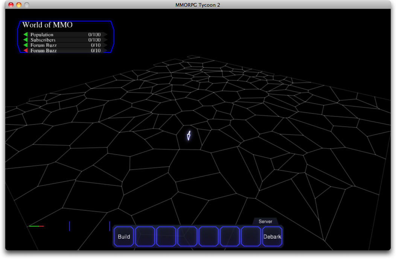The width and height of the screenshot is (396, 259).
Task: Minimize the MMORPG Tycoon 2 window
Action: pos(19,5)
